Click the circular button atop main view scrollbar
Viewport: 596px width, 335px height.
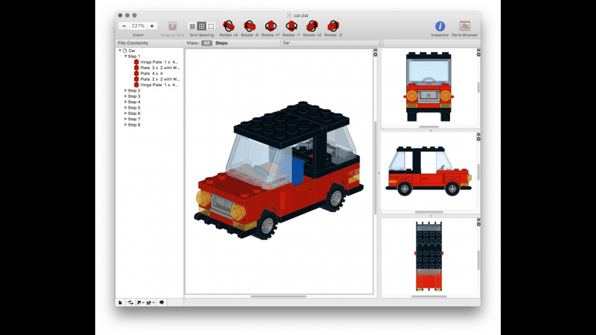coord(375,55)
